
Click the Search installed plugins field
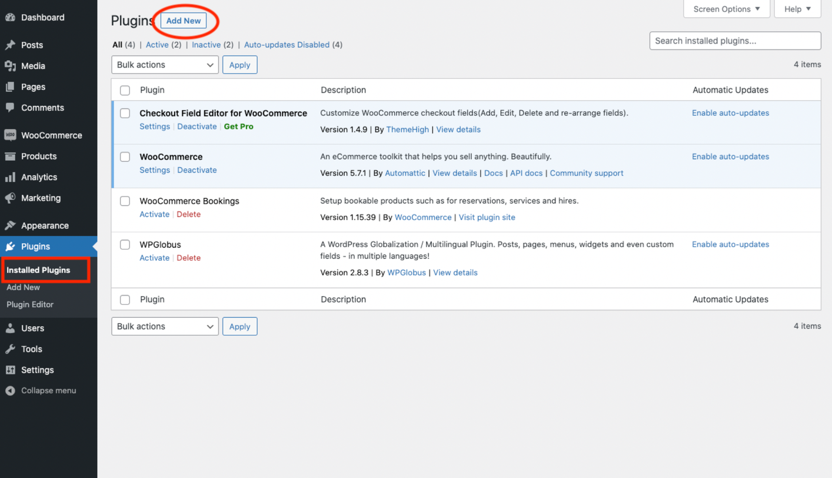(x=735, y=41)
